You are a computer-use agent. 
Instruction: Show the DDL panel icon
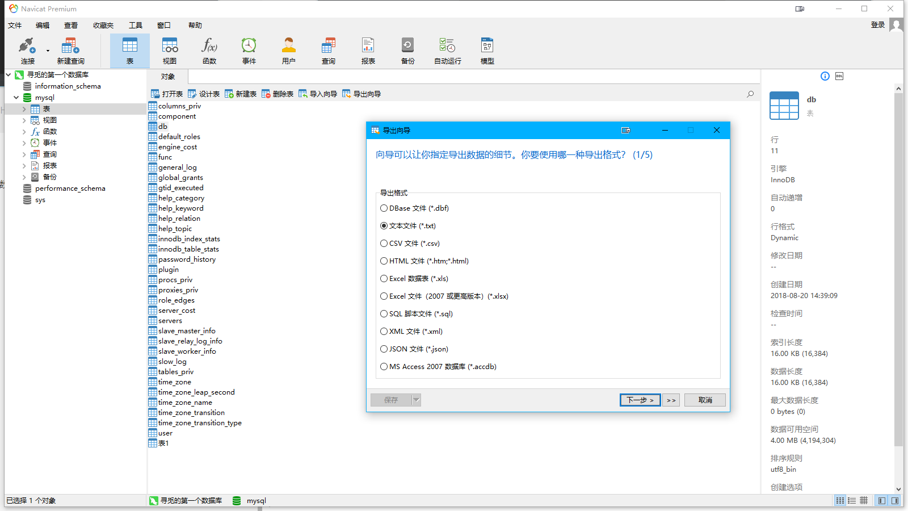pyautogui.click(x=839, y=76)
